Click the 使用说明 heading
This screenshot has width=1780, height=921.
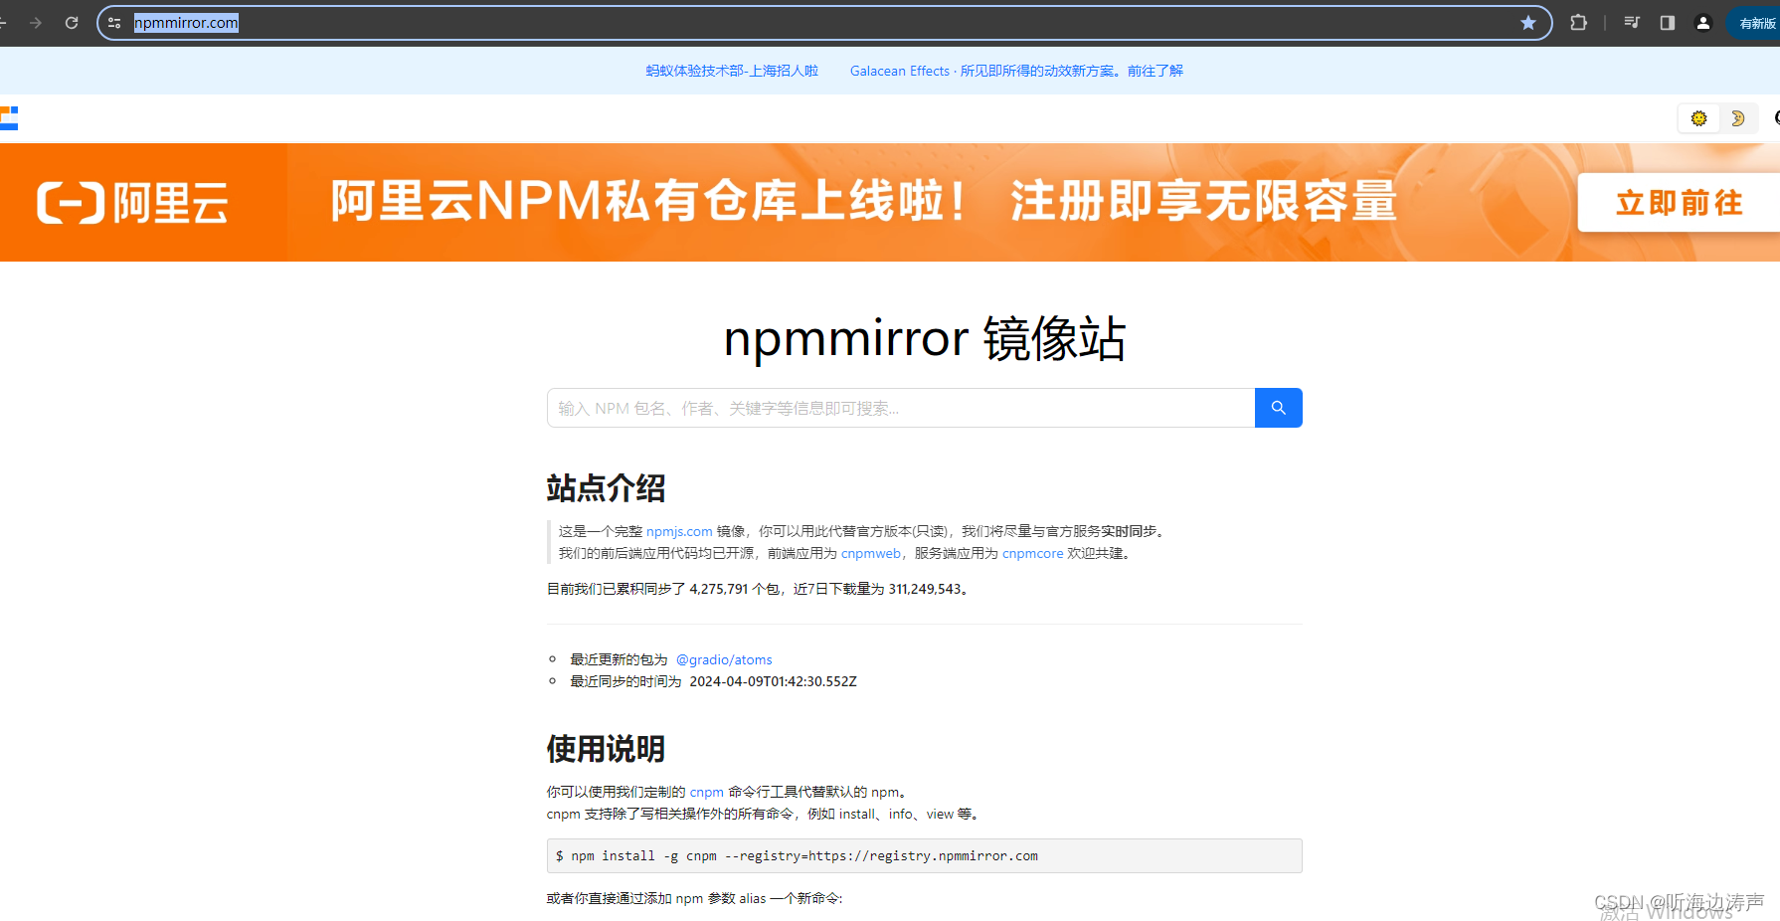click(606, 749)
